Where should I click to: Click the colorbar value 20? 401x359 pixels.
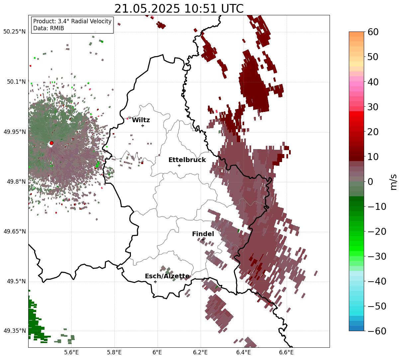click(373, 132)
